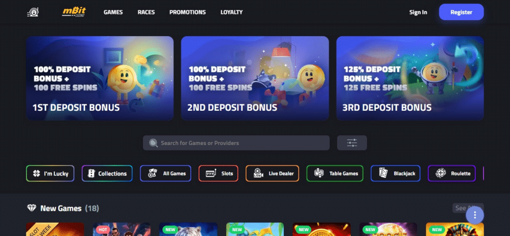510x236 pixels.
Task: Click the smiley coin icon beside logo
Action: coord(33,12)
